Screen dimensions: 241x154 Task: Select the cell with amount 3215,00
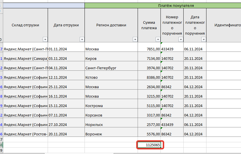(149, 94)
